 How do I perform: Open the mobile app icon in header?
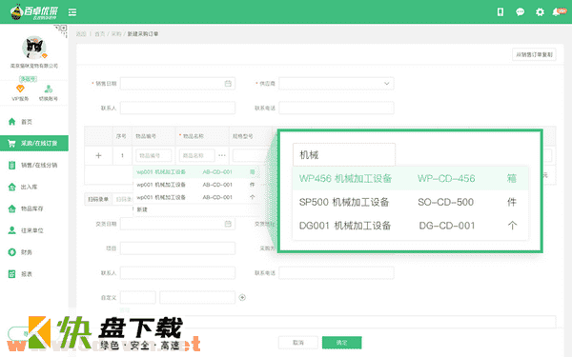tap(500, 12)
